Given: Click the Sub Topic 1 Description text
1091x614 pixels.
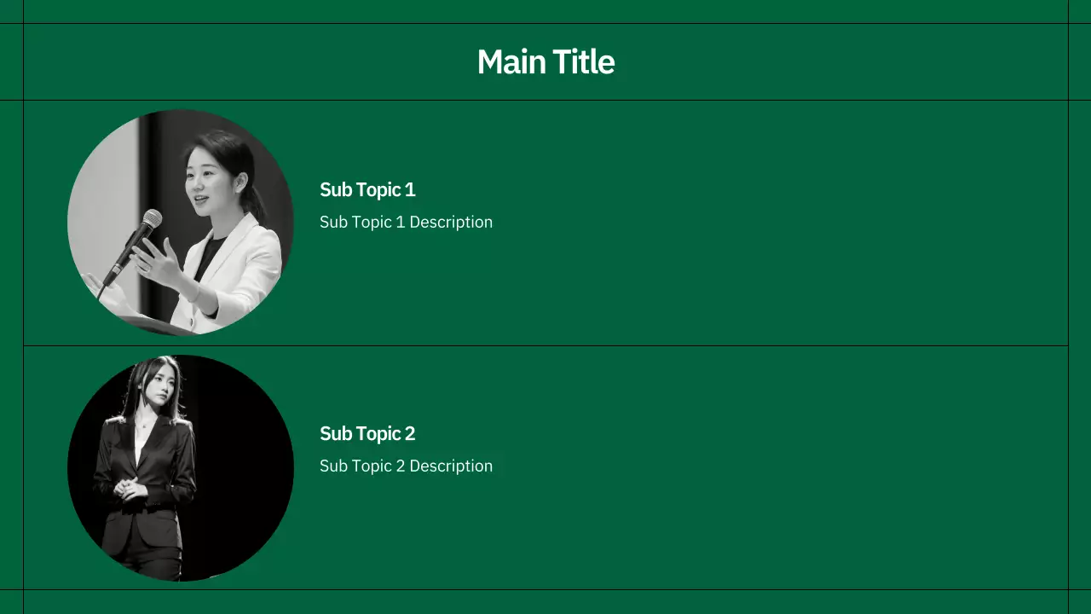Looking at the screenshot, I should tap(406, 223).
